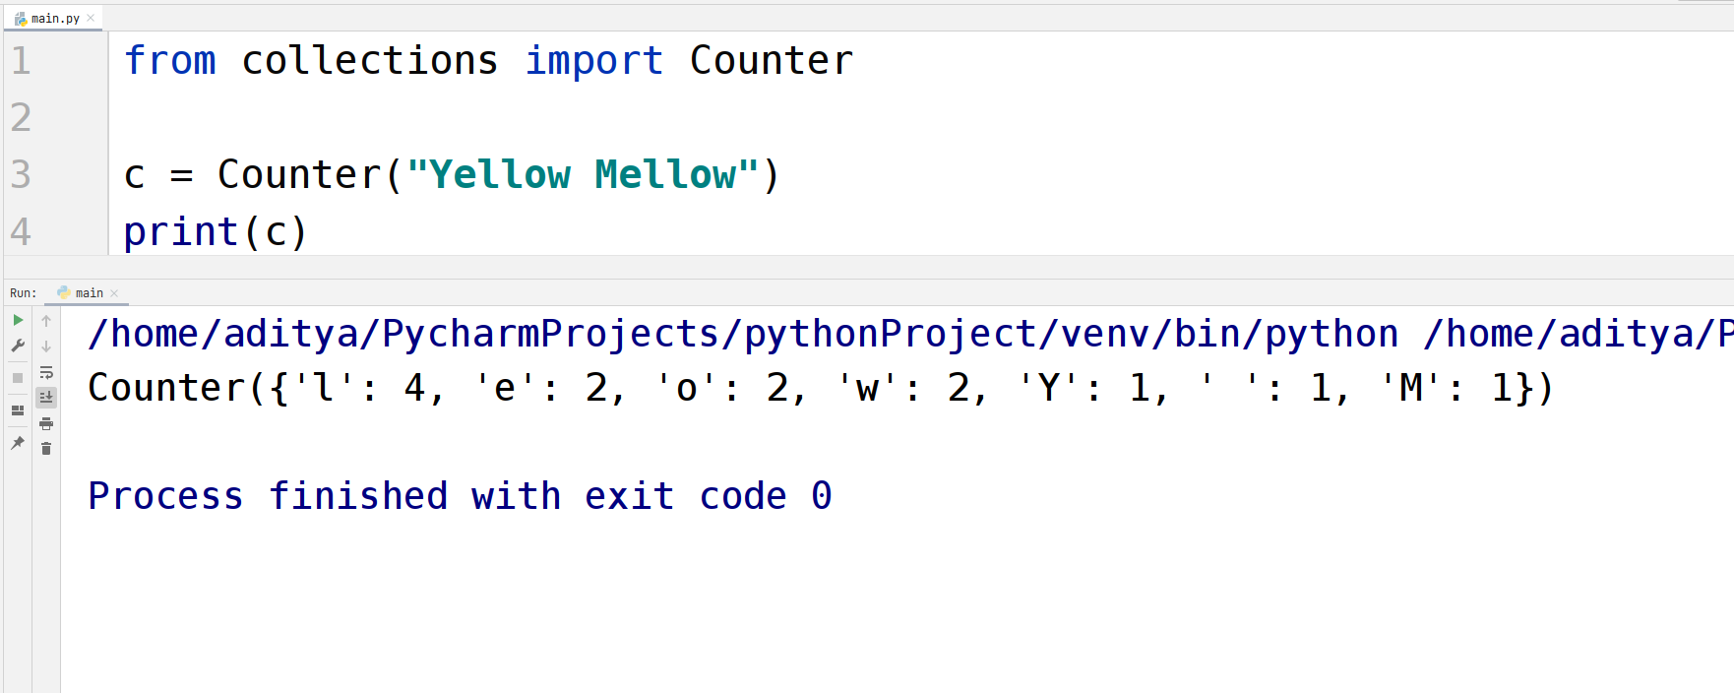Clear console output with the trash icon
Image resolution: width=1734 pixels, height=693 pixels.
(45, 448)
